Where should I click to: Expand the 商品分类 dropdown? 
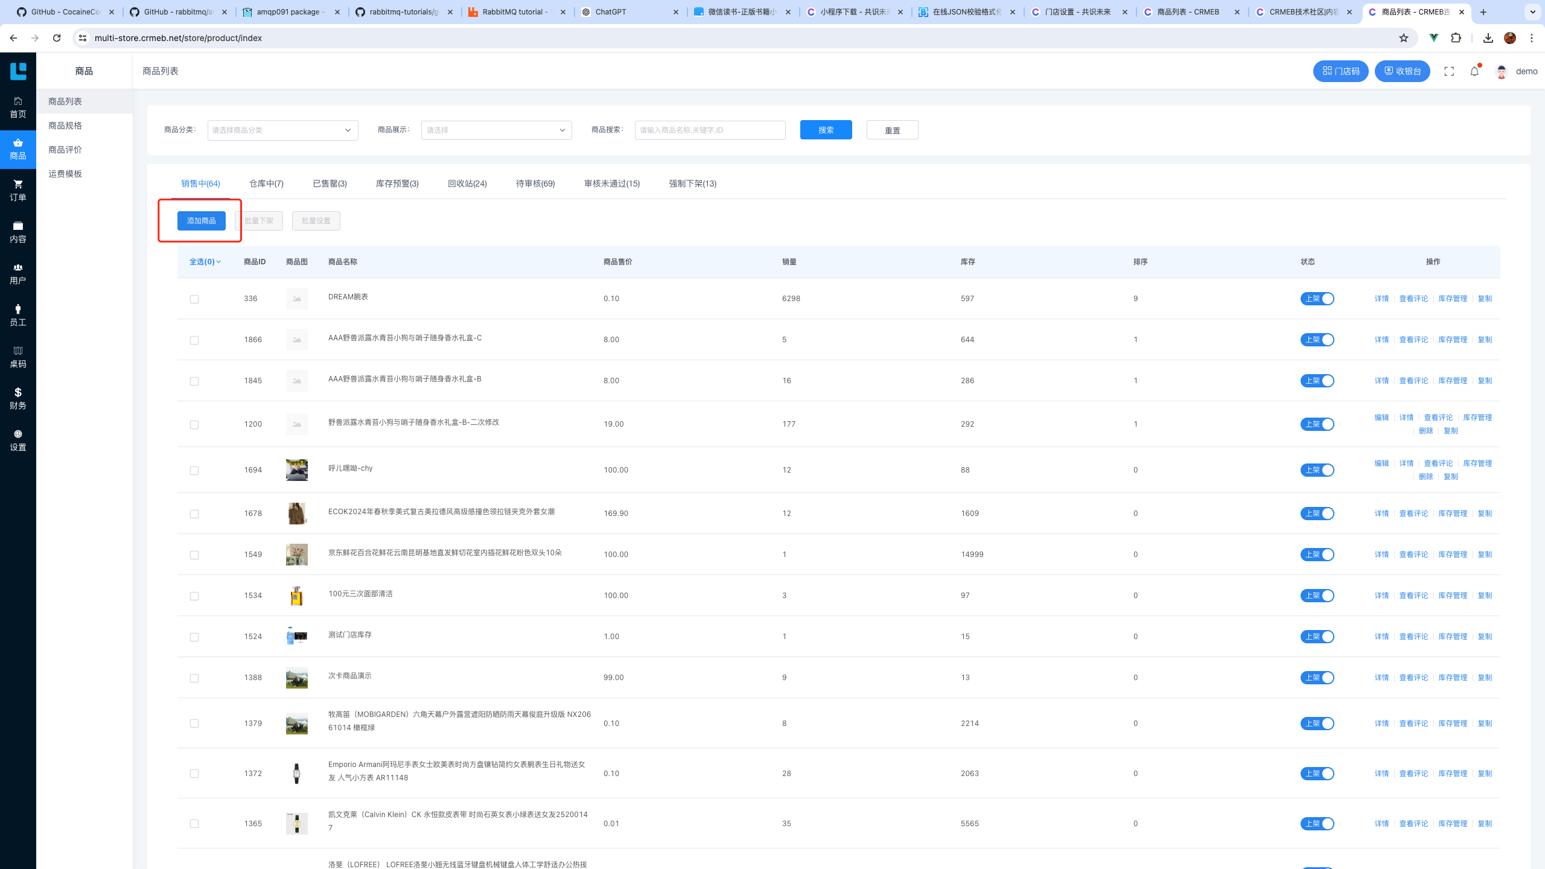coord(283,130)
